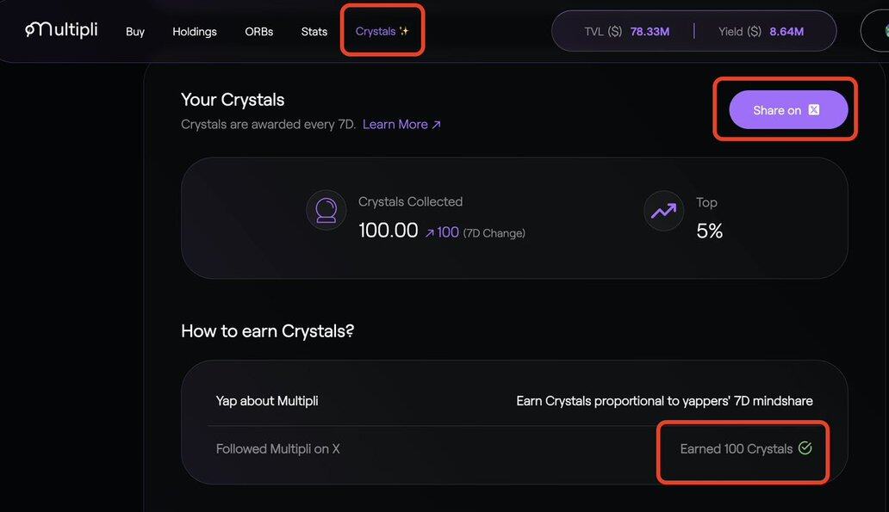Screen dimensions: 889x512
Task: Go to the Holdings section
Action: [195, 32]
